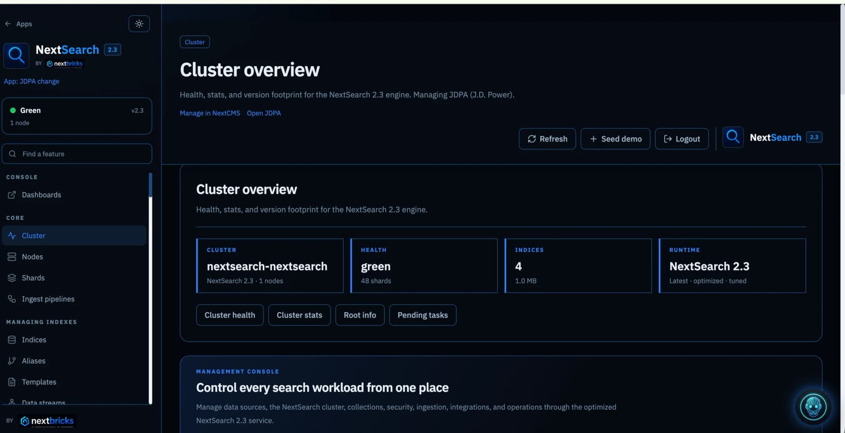Switch to the Pending tasks tab

(x=422, y=315)
